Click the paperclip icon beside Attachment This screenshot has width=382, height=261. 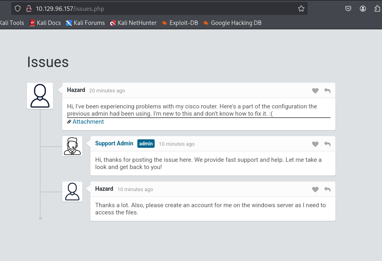coord(69,122)
